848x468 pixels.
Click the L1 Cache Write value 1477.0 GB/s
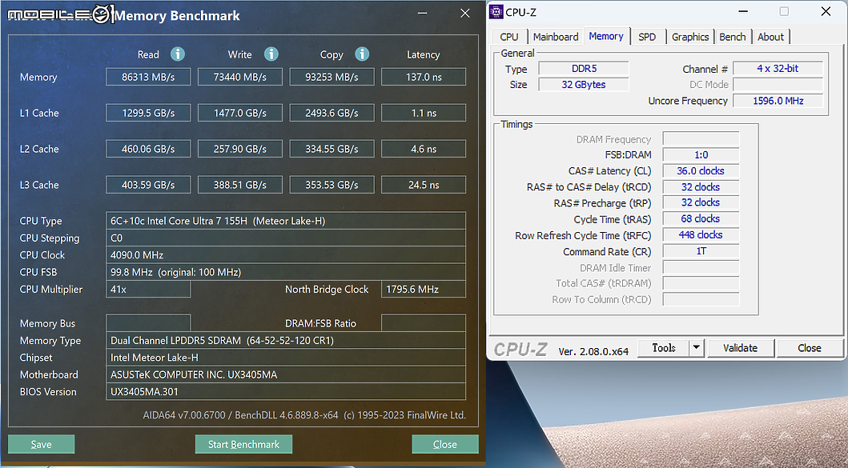pyautogui.click(x=240, y=113)
